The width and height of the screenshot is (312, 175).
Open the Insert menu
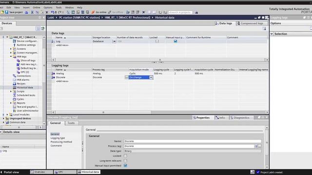(26, 8)
